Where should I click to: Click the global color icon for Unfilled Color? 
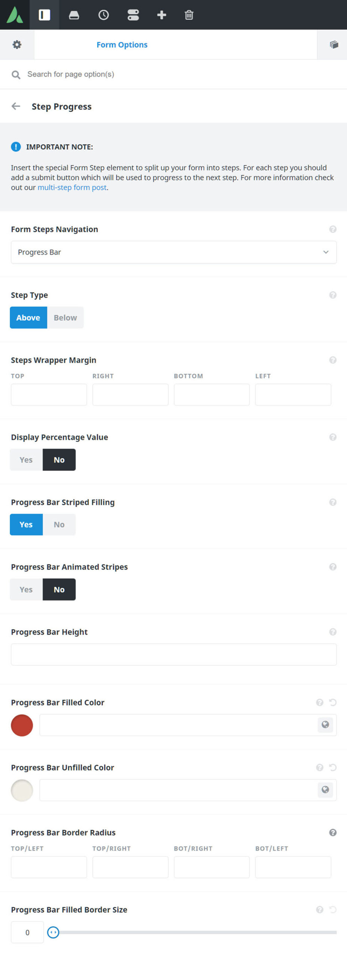coord(325,789)
